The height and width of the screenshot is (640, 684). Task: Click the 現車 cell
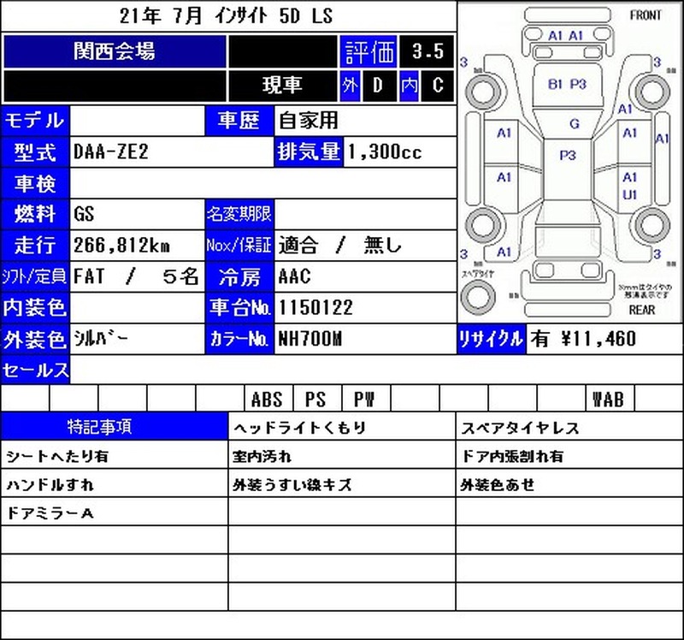pos(282,85)
